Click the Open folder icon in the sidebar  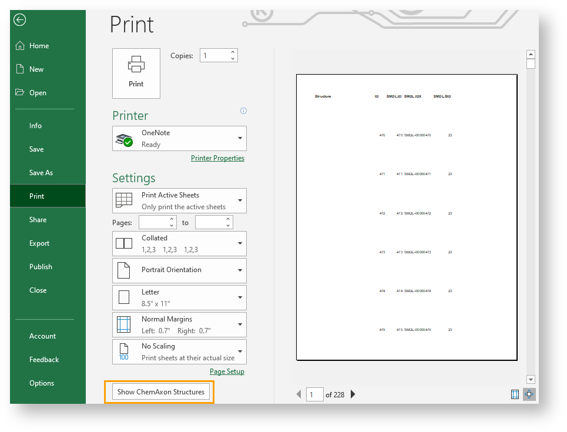coord(19,92)
